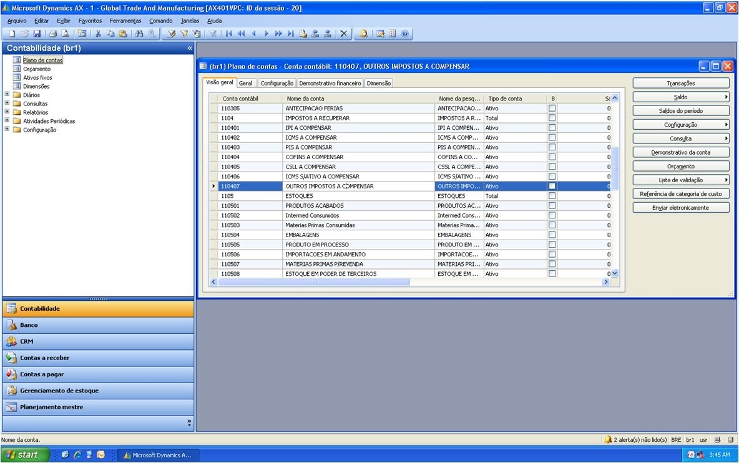Toggle checkbox in PIS A COMPENSAR row

(552, 147)
